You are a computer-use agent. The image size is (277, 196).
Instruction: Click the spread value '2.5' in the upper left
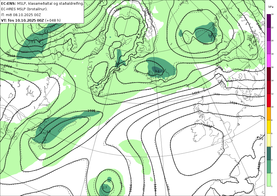pyautogui.click(x=33, y=42)
